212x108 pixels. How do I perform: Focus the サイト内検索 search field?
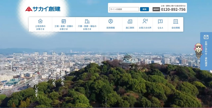[124, 9]
